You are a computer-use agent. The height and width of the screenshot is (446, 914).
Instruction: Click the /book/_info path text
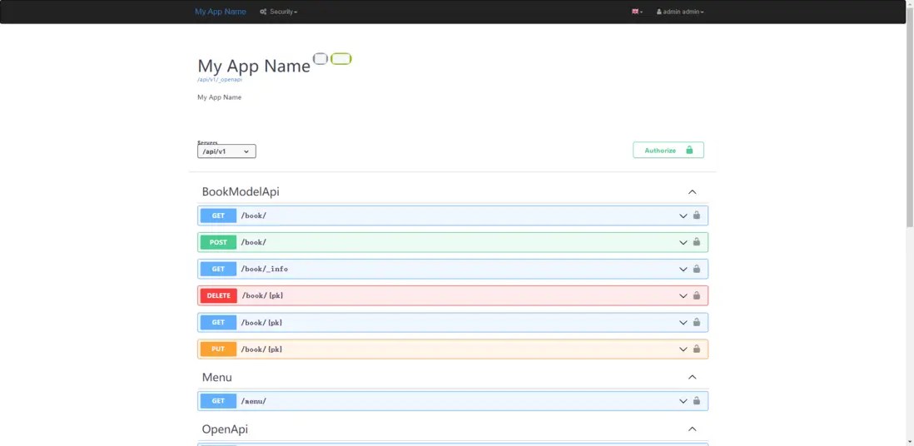pos(265,270)
